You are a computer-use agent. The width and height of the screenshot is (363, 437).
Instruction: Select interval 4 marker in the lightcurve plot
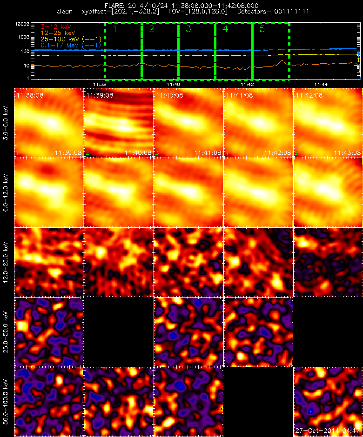pos(225,29)
